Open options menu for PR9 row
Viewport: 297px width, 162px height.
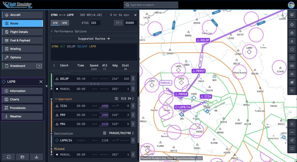(133, 115)
